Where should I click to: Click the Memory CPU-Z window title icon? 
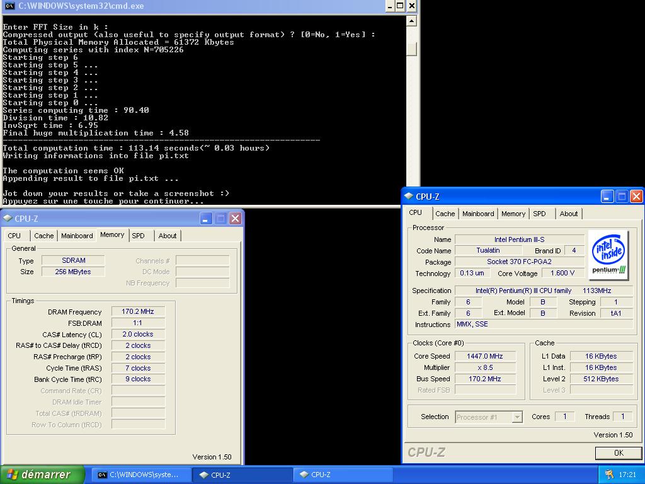(x=8, y=218)
